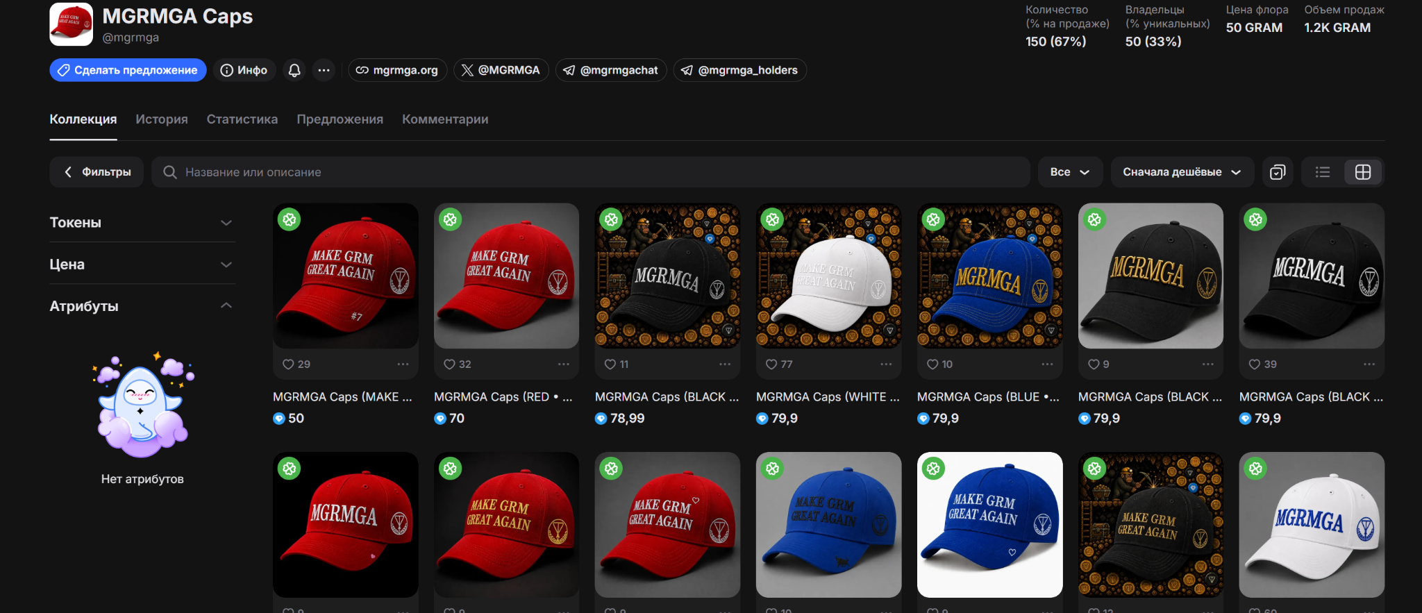Go to the Предложения tab

click(340, 119)
